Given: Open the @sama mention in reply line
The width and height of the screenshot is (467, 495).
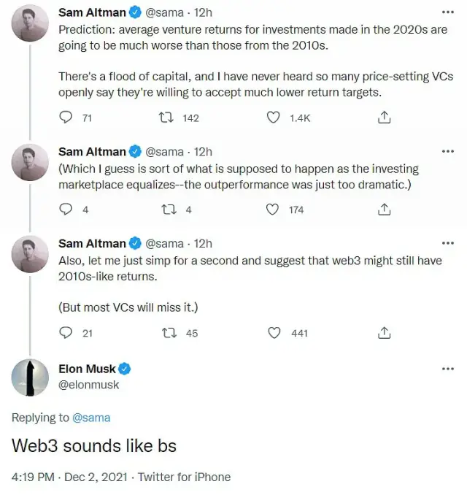Looking at the screenshot, I should tap(91, 418).
